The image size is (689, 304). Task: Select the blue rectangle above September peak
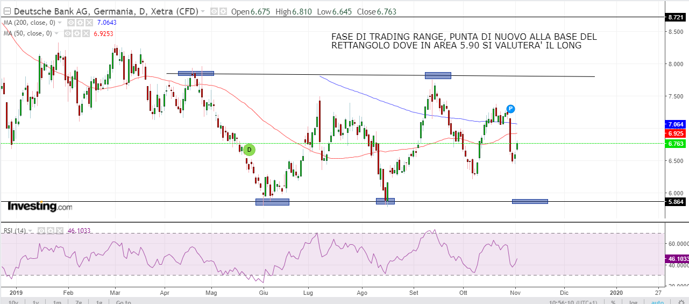(x=438, y=75)
